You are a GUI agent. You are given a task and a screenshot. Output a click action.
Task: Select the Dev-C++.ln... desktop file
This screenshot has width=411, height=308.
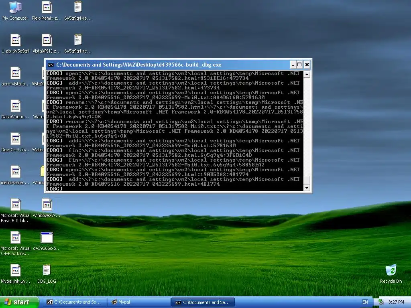pos(16,142)
